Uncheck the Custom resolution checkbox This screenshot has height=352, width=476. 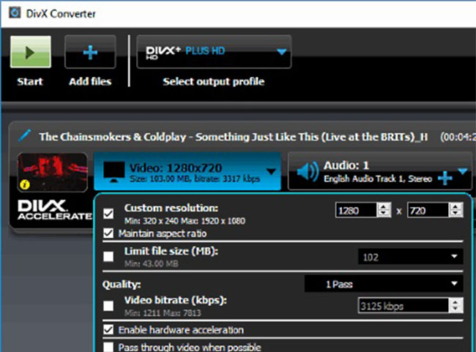click(108, 214)
